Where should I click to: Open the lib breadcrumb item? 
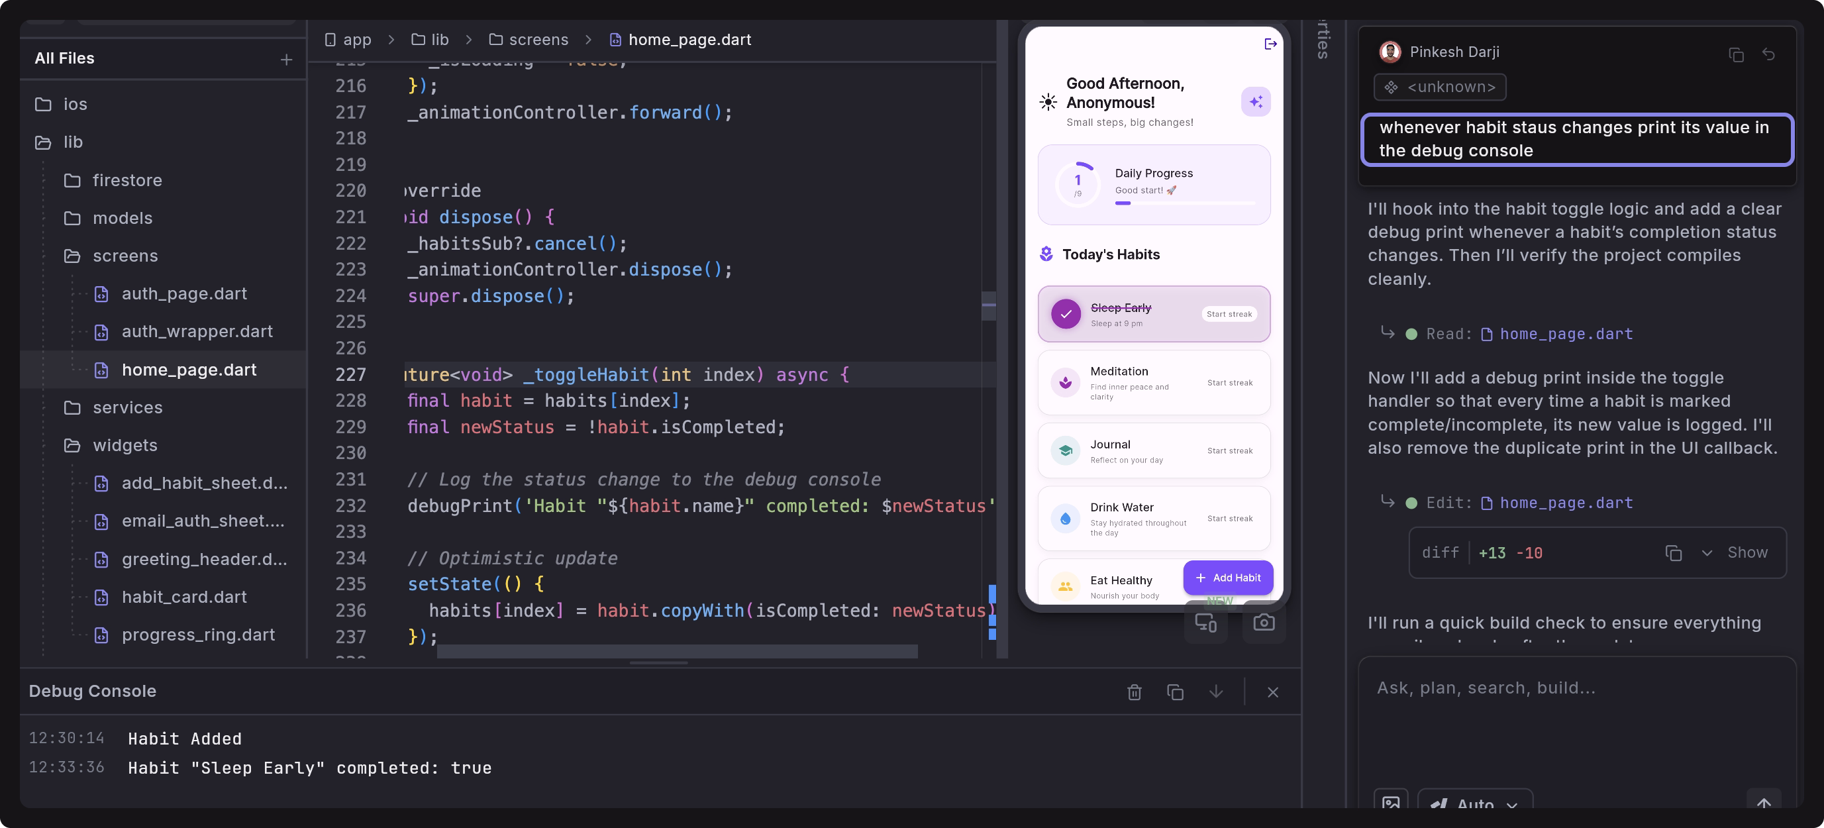click(x=439, y=40)
